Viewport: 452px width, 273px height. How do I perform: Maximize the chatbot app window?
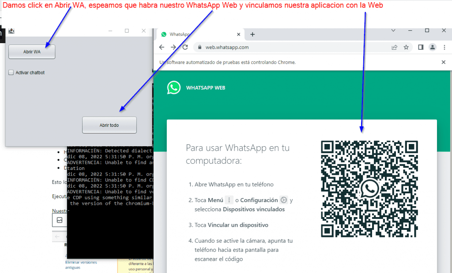tap(127, 31)
